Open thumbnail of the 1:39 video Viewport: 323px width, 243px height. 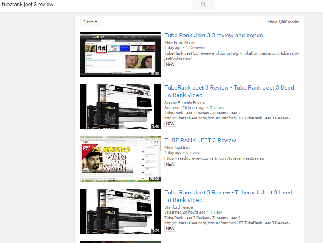121,211
